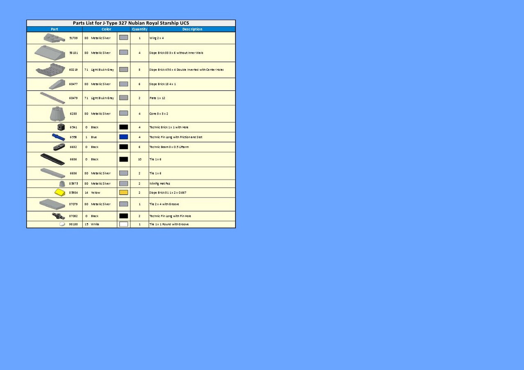The width and height of the screenshot is (524, 370).
Task: Click 'Technic Beam 3 x 0.5 Liftarm' text
Action: 169,147
